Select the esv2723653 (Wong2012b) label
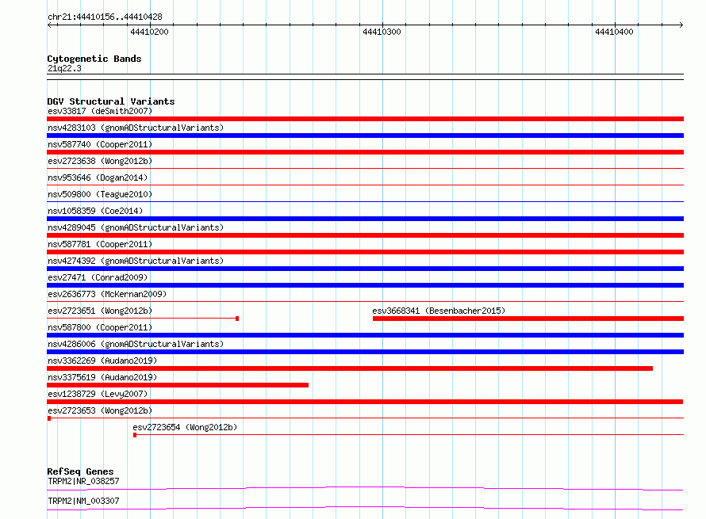 [x=100, y=410]
